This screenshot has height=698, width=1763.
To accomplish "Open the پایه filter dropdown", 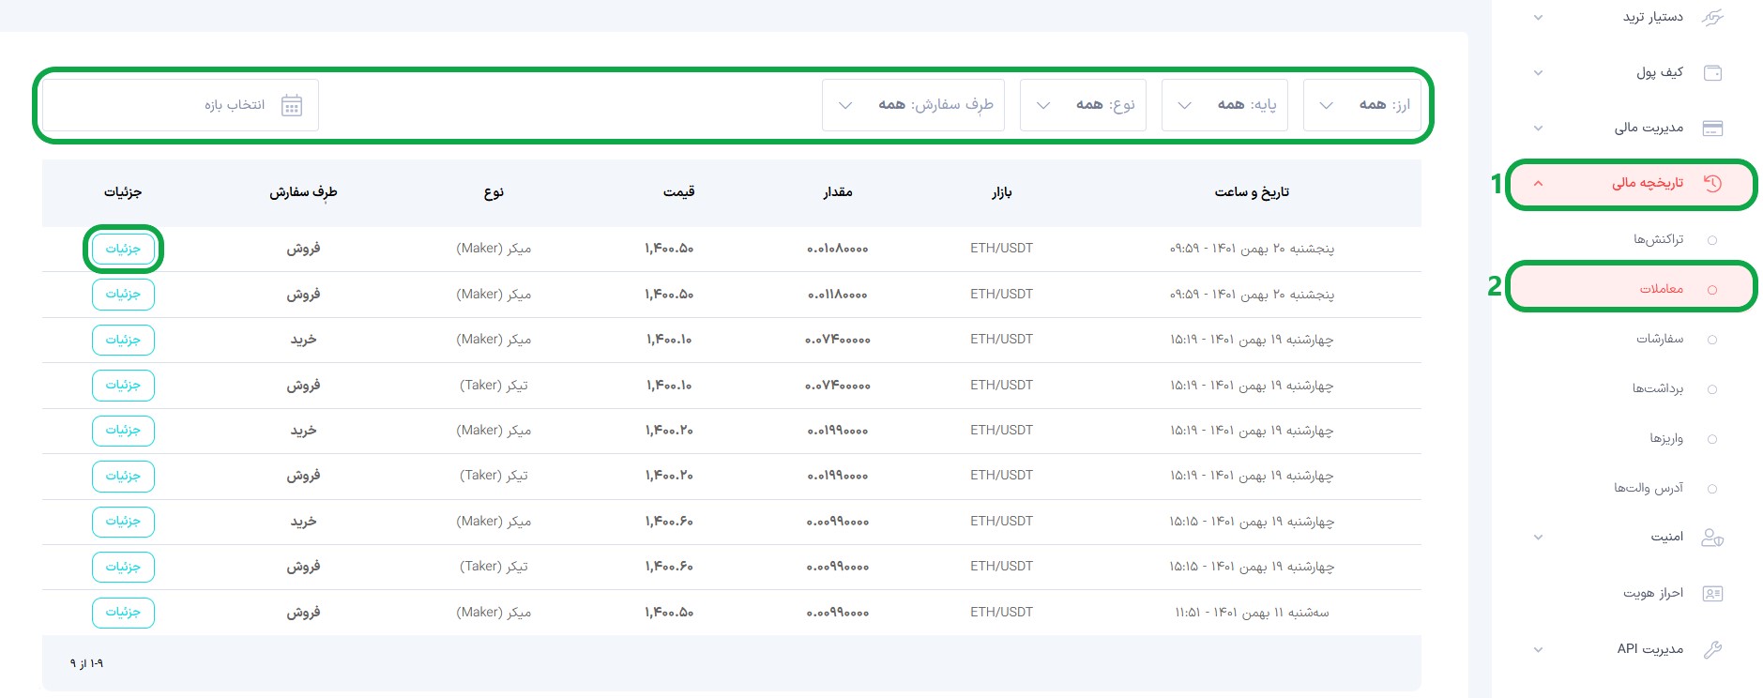I will [x=1224, y=105].
